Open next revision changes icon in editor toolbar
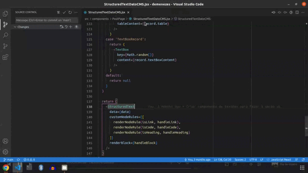The image size is (308, 173). [x=285, y=12]
